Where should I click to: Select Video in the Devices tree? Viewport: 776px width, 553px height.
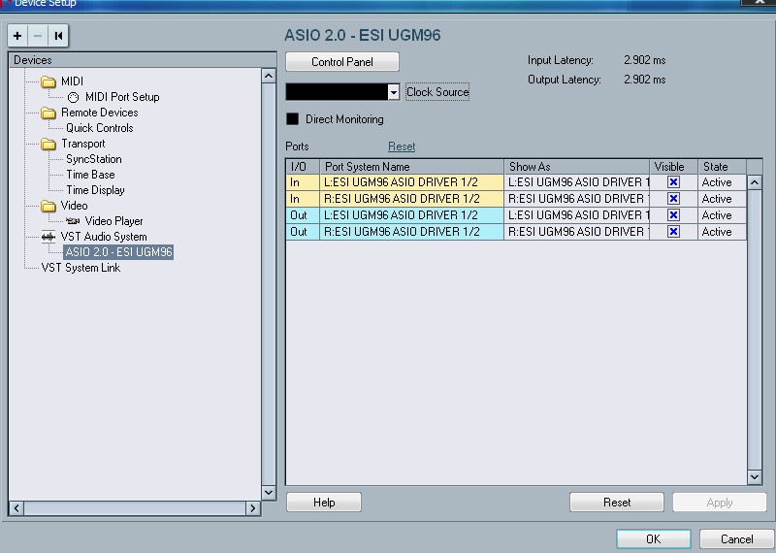click(x=75, y=206)
